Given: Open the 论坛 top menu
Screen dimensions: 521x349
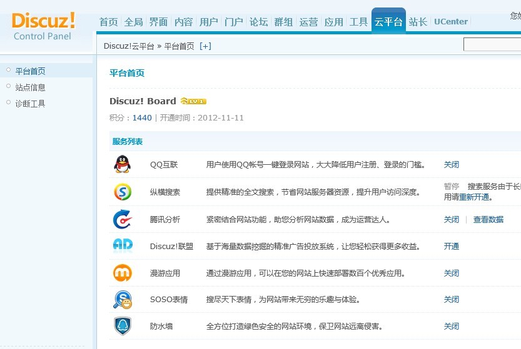Looking at the screenshot, I should (258, 22).
